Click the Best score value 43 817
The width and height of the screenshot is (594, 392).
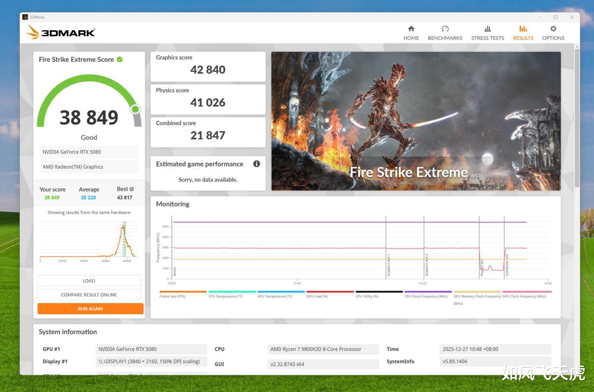(x=125, y=198)
